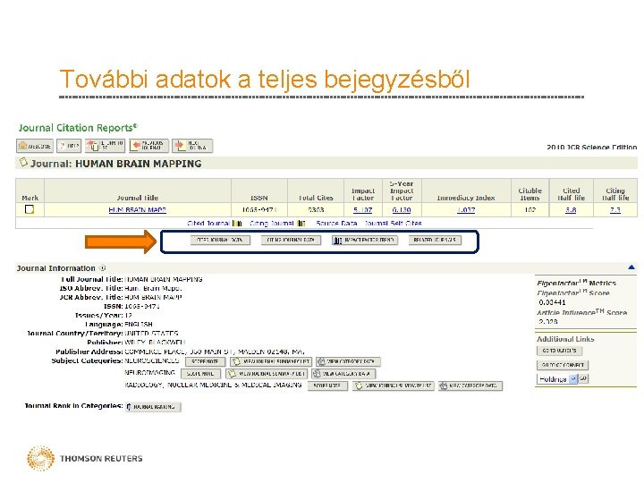
Task: Go to the Previous Journal
Action: 148,146
